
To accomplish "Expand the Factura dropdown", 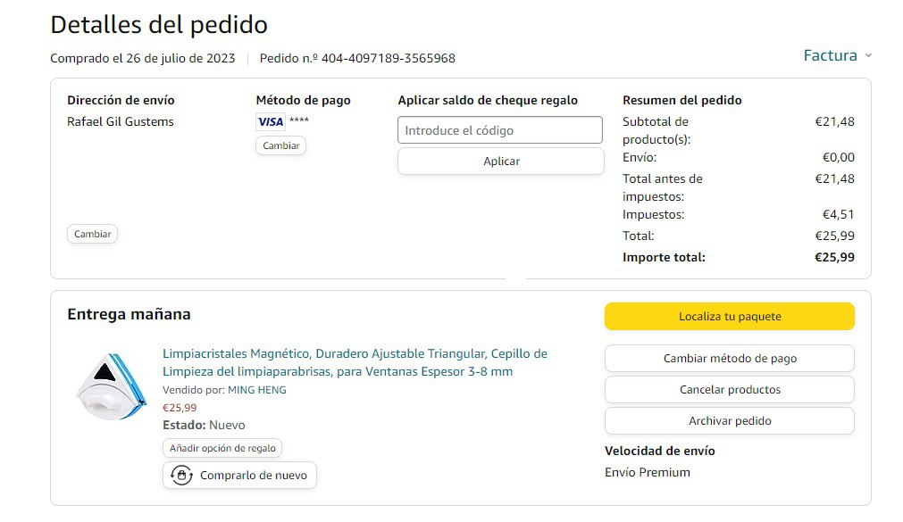I will tap(837, 55).
